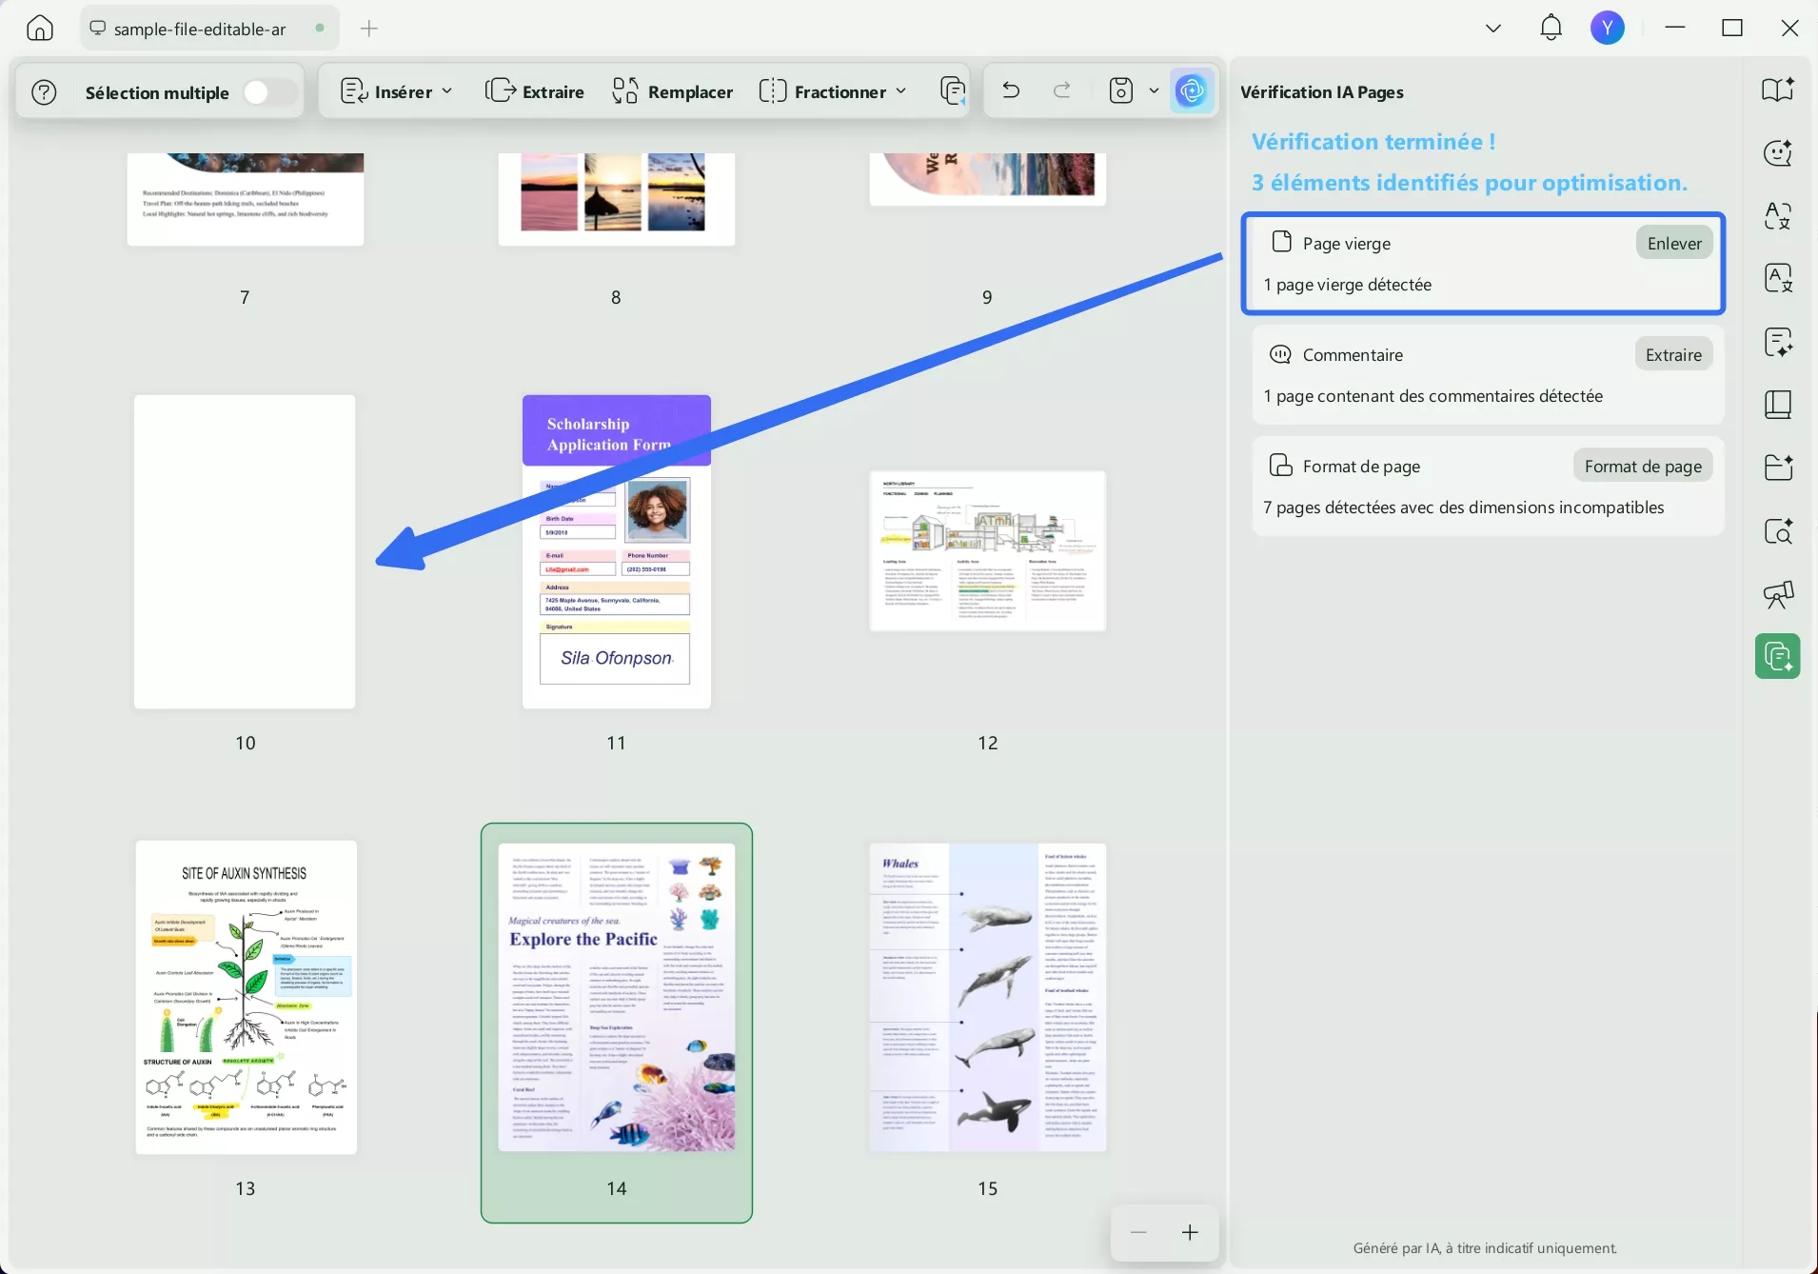This screenshot has height=1274, width=1818.
Task: Zoom in thumbnails with plus button
Action: pyautogui.click(x=1190, y=1233)
